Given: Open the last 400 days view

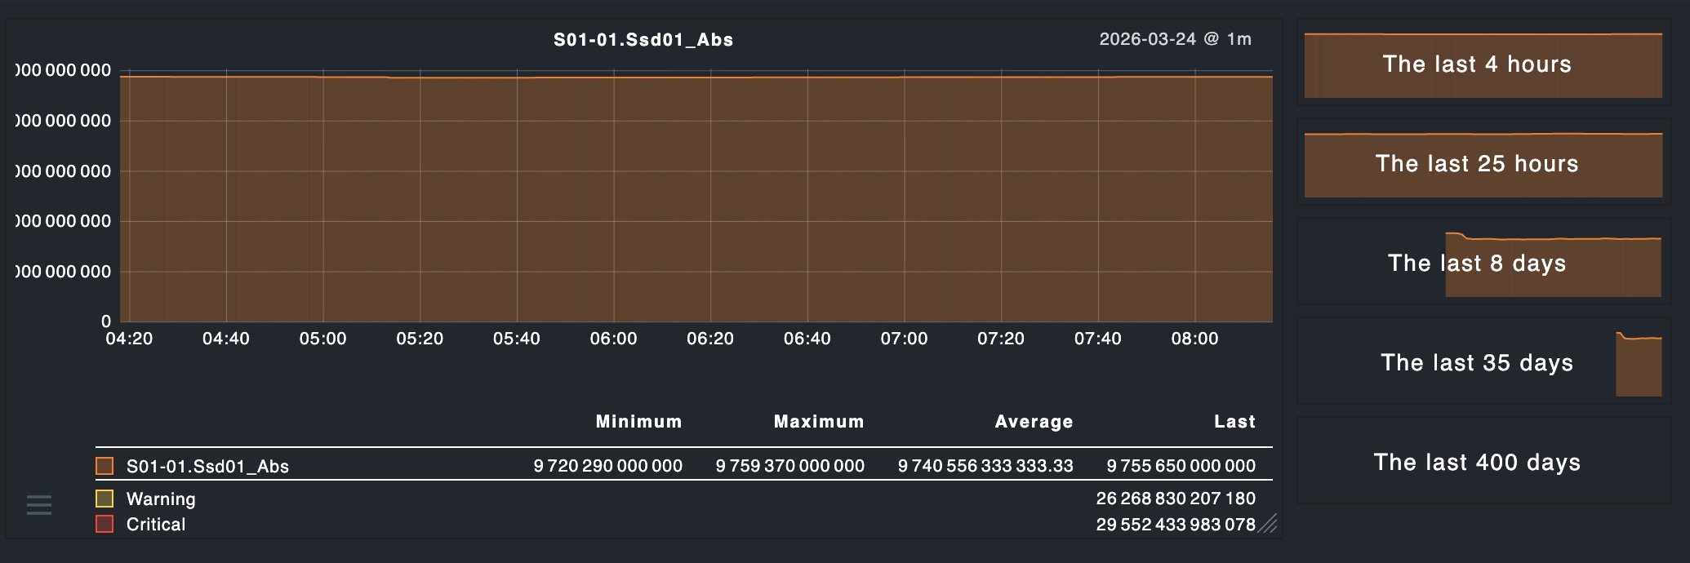Looking at the screenshot, I should point(1483,463).
